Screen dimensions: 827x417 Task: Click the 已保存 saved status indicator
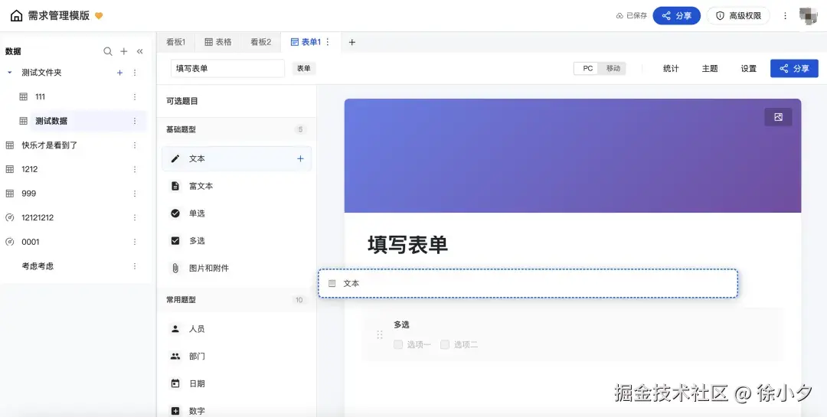[631, 16]
